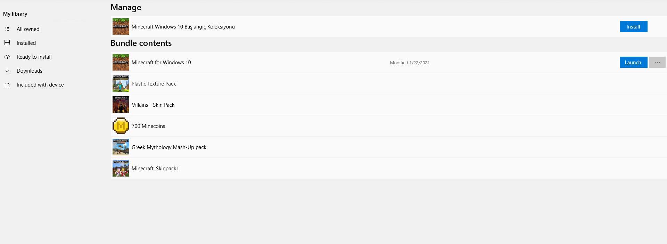Click the My library heading
Image resolution: width=667 pixels, height=244 pixels.
15,14
